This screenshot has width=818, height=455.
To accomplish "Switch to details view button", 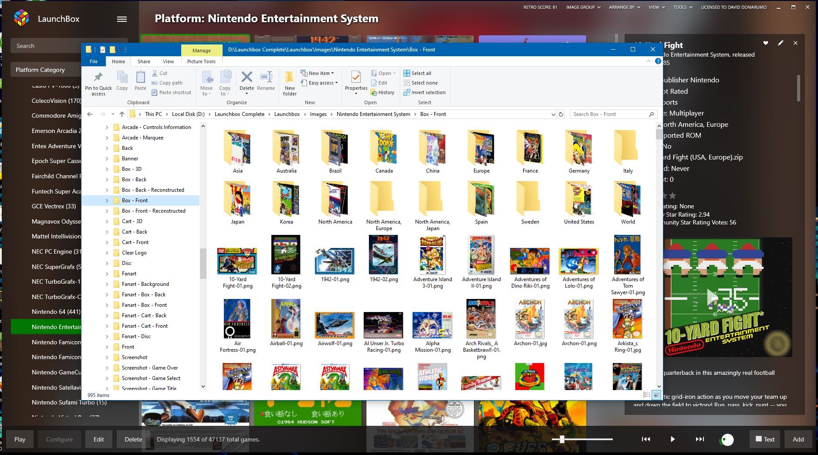I will (x=647, y=395).
